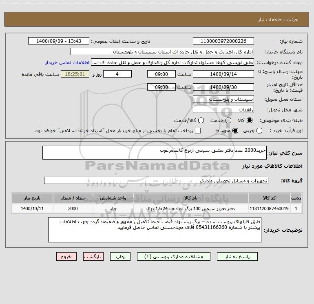Click the تاریخ نیاز column header
This screenshot has height=304, width=314.
(x=32, y=198)
